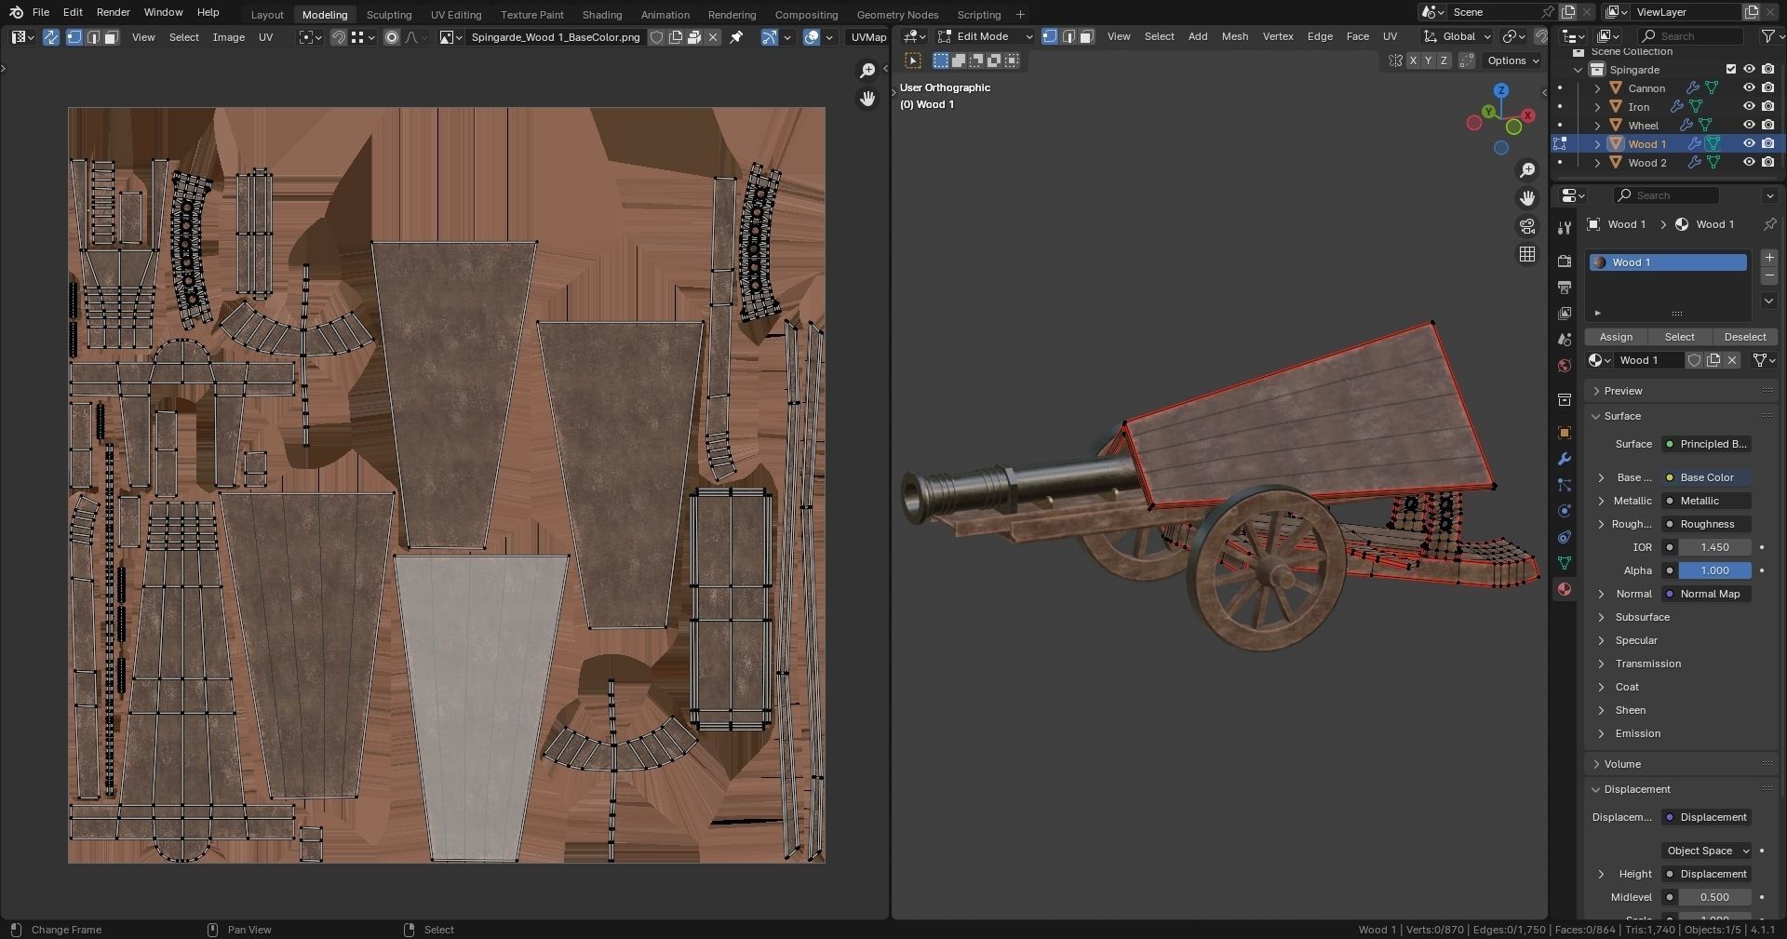The height and width of the screenshot is (939, 1787).
Task: Toggle the Wood 1 fake user shield
Action: point(1695,360)
